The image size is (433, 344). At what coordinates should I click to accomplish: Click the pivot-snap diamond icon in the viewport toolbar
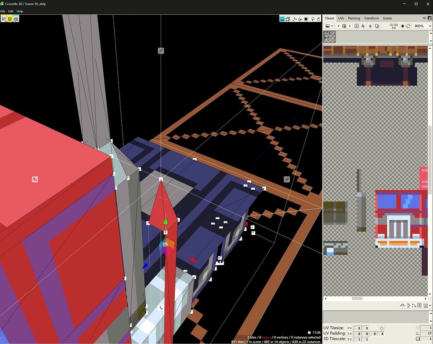point(300,19)
